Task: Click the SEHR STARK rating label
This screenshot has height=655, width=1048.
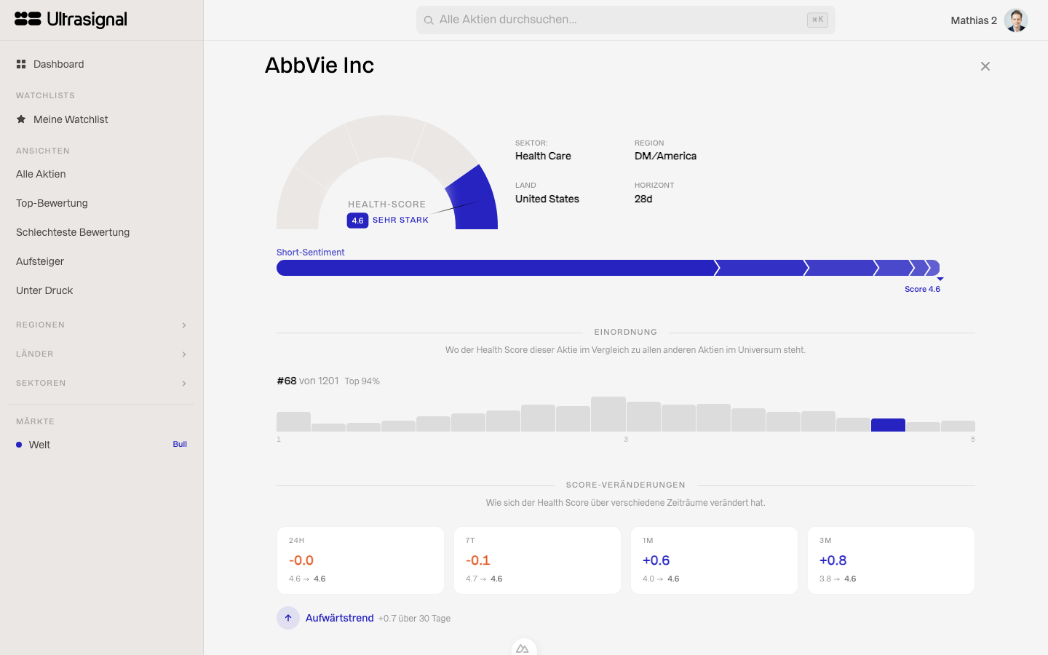Action: tap(400, 220)
